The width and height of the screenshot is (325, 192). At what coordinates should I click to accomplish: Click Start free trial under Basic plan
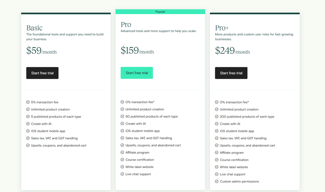[42, 73]
